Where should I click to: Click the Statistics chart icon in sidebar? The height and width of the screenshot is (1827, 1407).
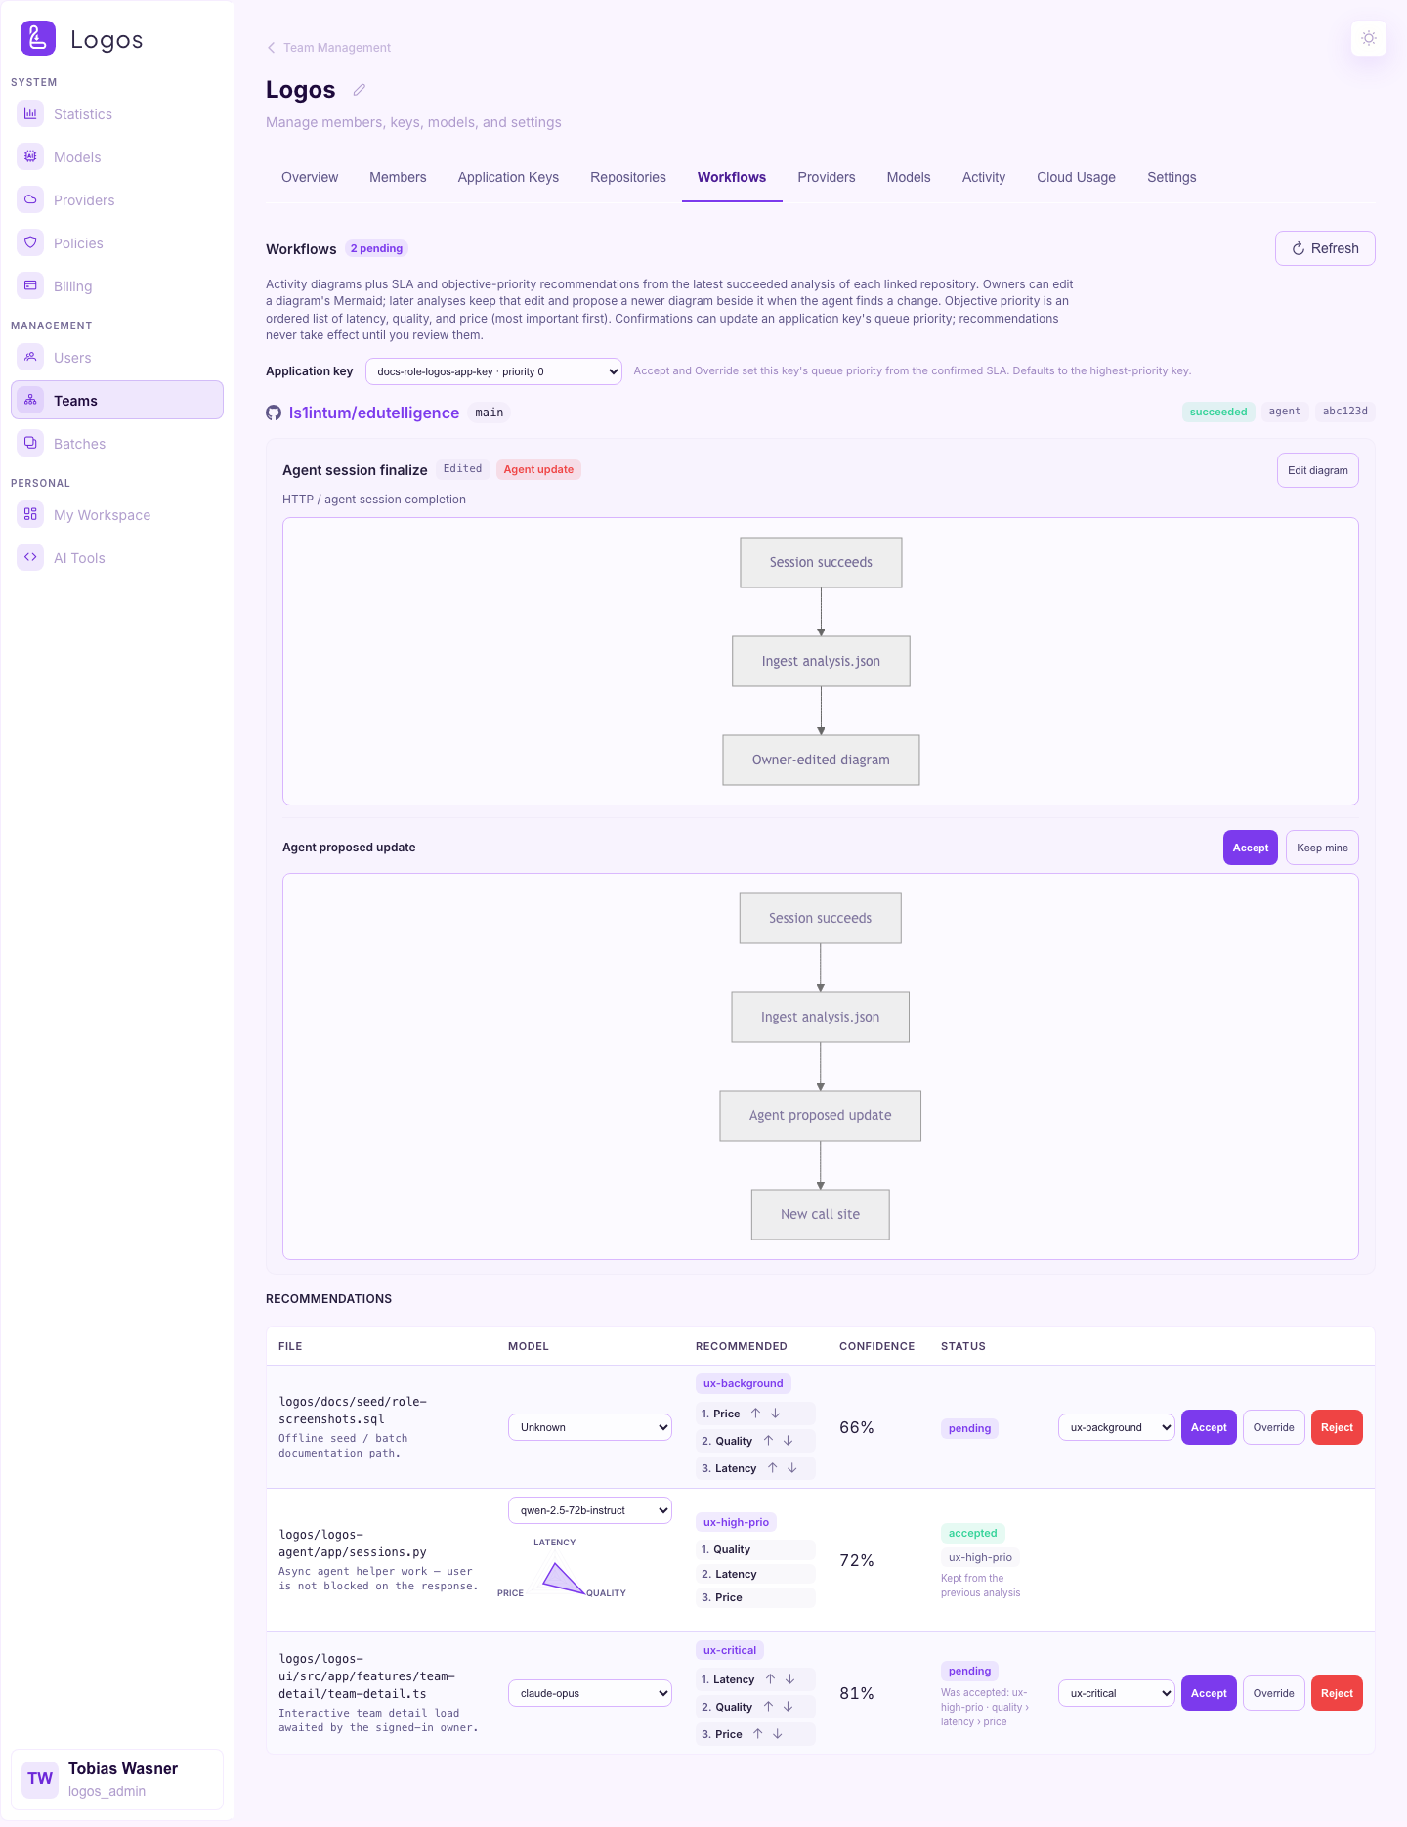click(30, 113)
